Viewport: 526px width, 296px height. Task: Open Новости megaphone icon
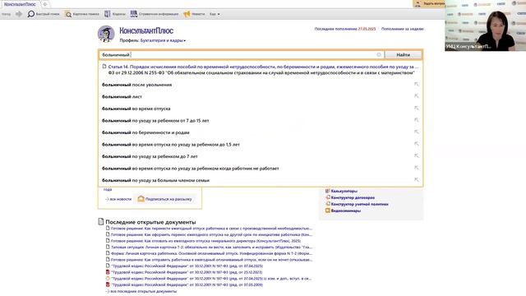pyautogui.click(x=187, y=14)
